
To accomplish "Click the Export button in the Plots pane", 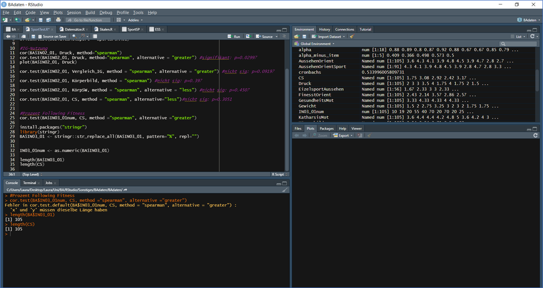I will click(343, 136).
